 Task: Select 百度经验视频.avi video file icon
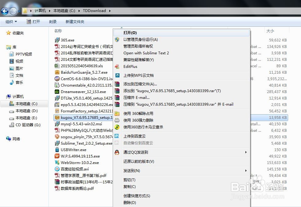pyautogui.click(x=57, y=169)
